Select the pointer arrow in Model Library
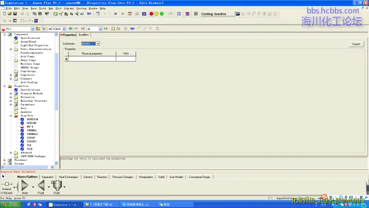The width and height of the screenshot is (369, 208). pyautogui.click(x=3, y=177)
